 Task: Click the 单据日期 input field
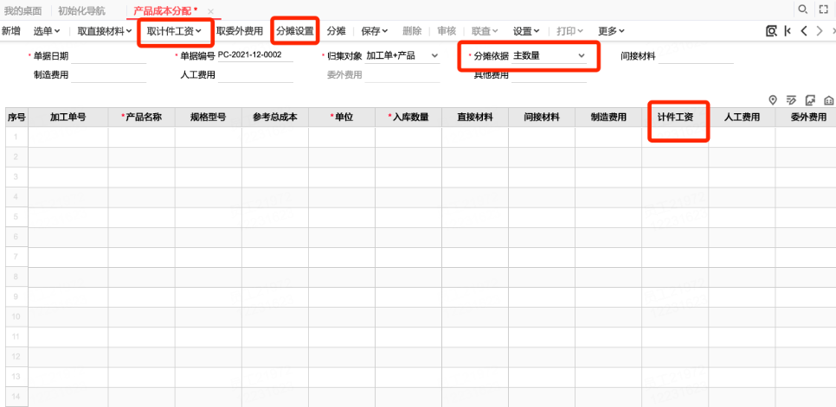[x=108, y=56]
